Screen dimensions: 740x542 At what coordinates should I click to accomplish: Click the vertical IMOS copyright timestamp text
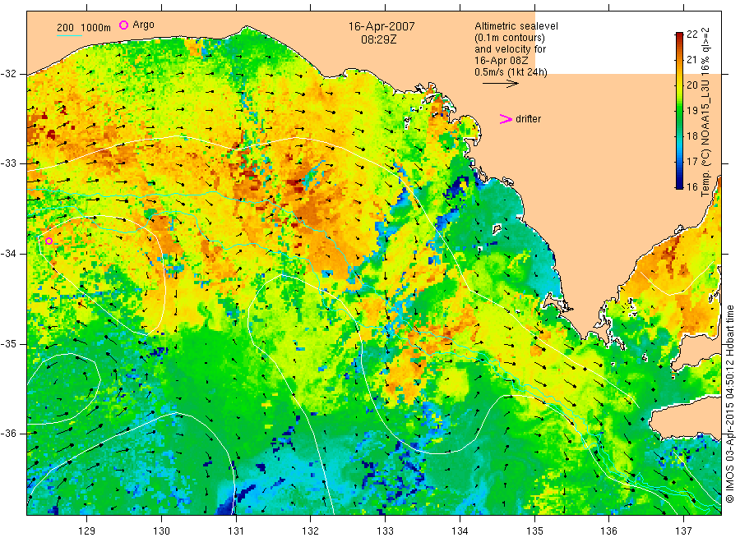point(730,403)
